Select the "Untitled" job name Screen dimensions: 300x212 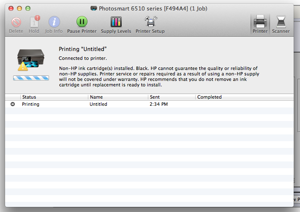point(98,104)
